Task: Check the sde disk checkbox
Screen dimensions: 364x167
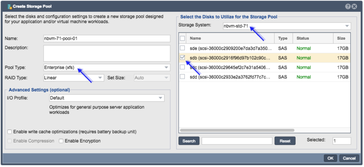Action: [182, 48]
